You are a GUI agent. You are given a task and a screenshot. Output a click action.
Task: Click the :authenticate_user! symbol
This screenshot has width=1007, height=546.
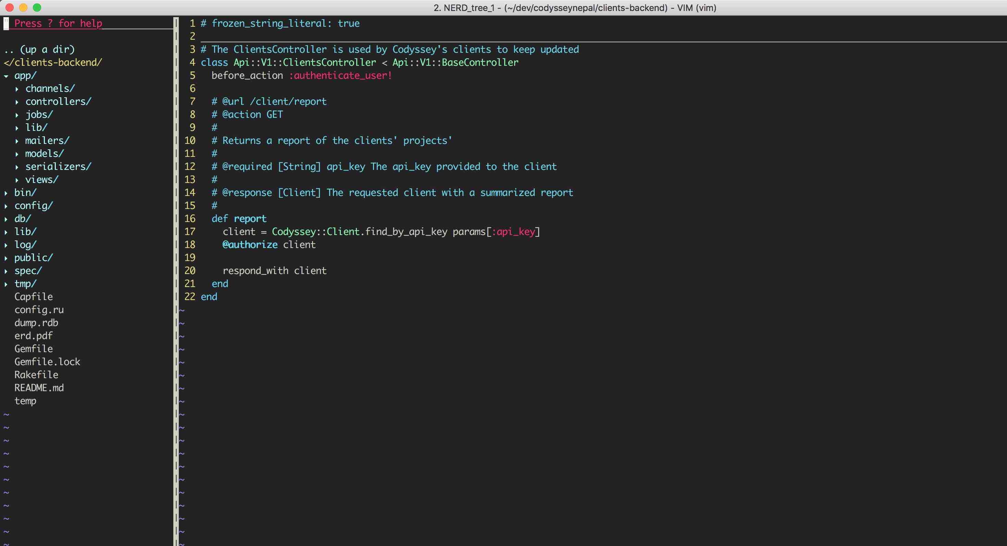pyautogui.click(x=340, y=75)
